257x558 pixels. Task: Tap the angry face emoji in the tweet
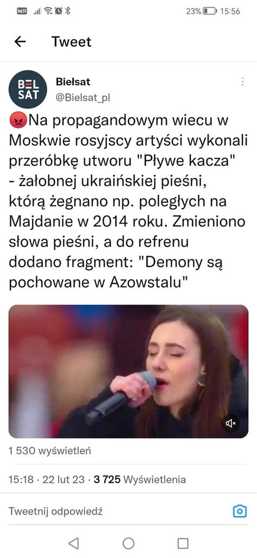(x=17, y=121)
